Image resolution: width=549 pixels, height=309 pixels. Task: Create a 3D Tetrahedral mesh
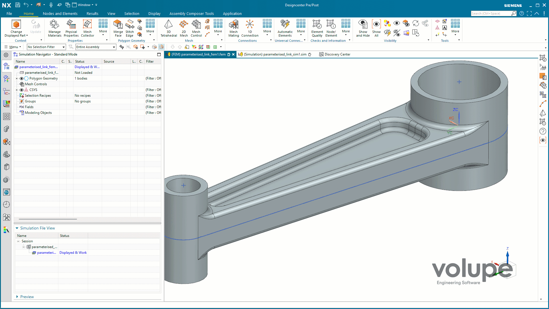(x=169, y=28)
